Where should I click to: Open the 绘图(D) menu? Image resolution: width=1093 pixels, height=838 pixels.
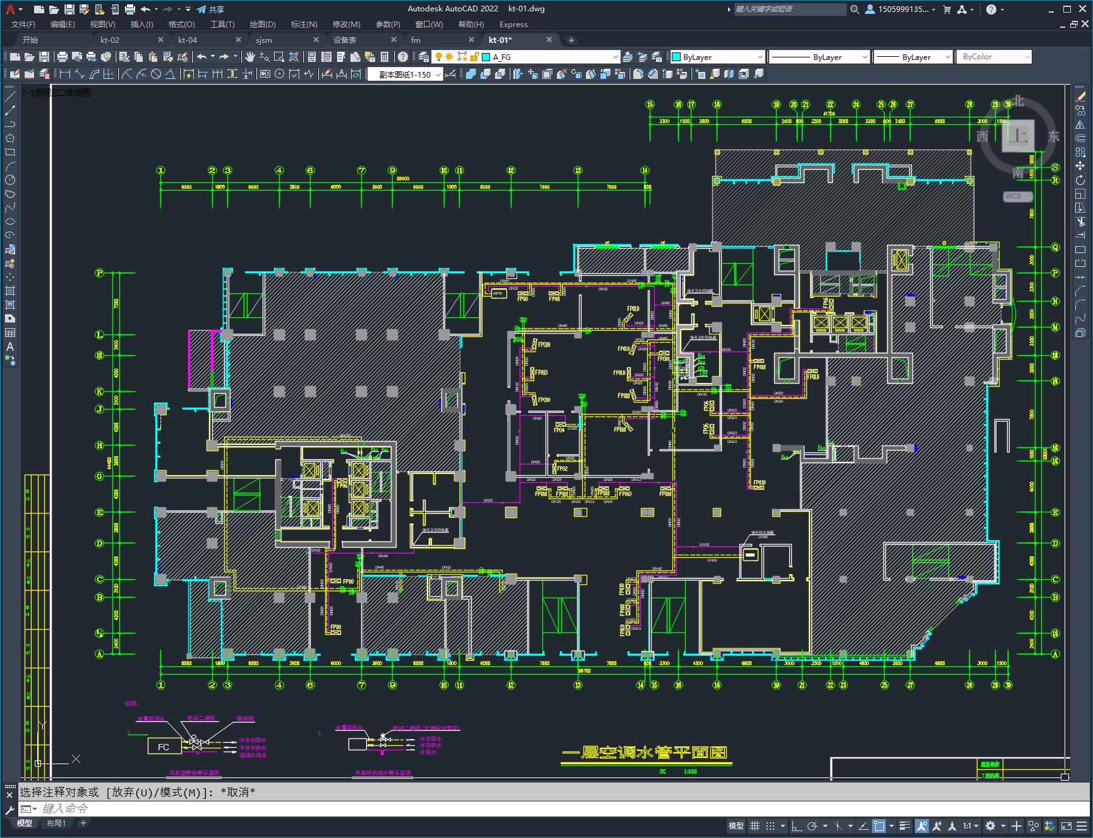pyautogui.click(x=263, y=24)
